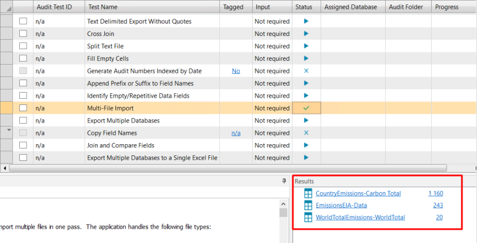Viewport: 477px width, 243px height.
Task: Select the Generate Audit Numbers Indexed by Date row
Action: 238,71
